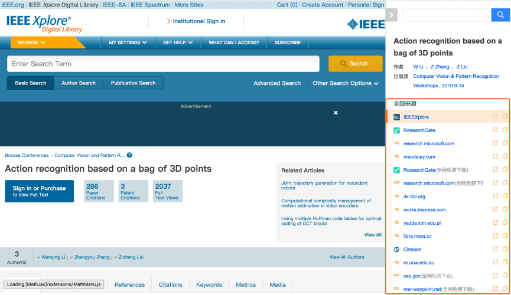The height and width of the screenshot is (295, 511).
Task: Close the advertisement with X icon
Action: (x=336, y=113)
